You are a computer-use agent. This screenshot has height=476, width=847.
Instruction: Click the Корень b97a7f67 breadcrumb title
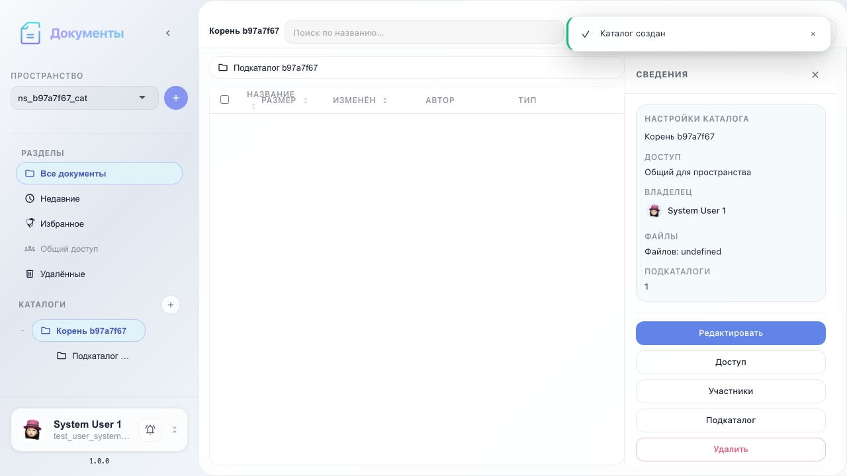[244, 31]
